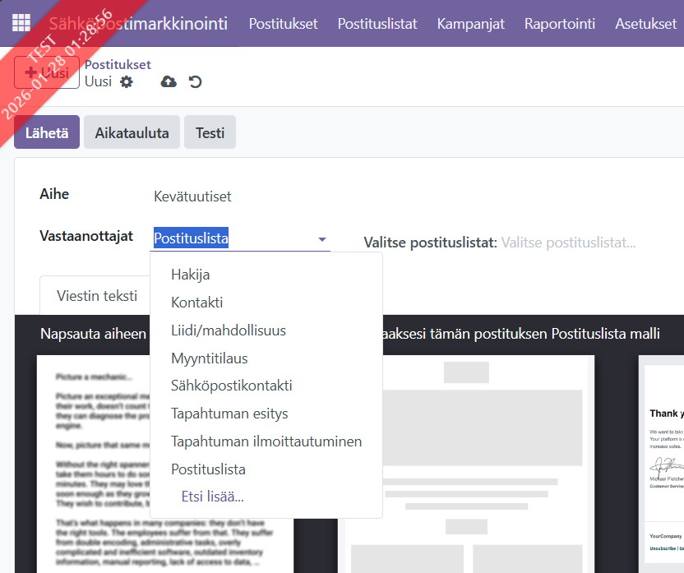
Task: Pick Tapahtuman ilmoittautuminen option
Action: click(x=266, y=441)
